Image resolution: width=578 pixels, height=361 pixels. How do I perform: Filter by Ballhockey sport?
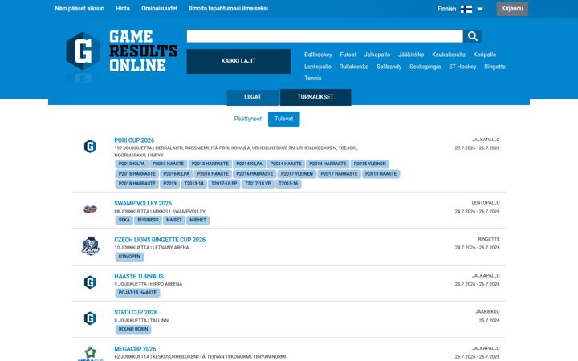318,55
